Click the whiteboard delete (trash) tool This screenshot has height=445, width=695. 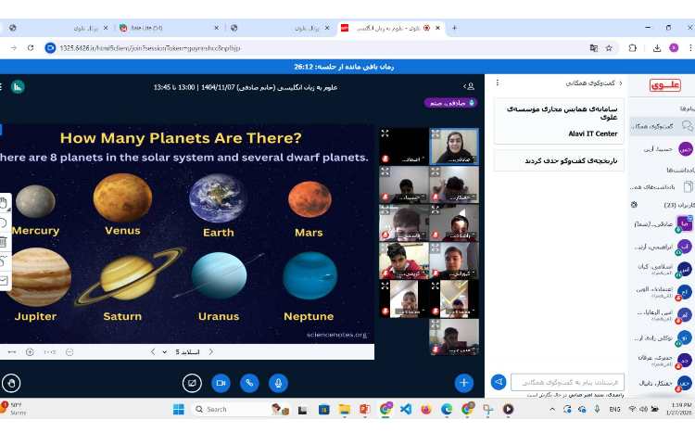pos(4,242)
